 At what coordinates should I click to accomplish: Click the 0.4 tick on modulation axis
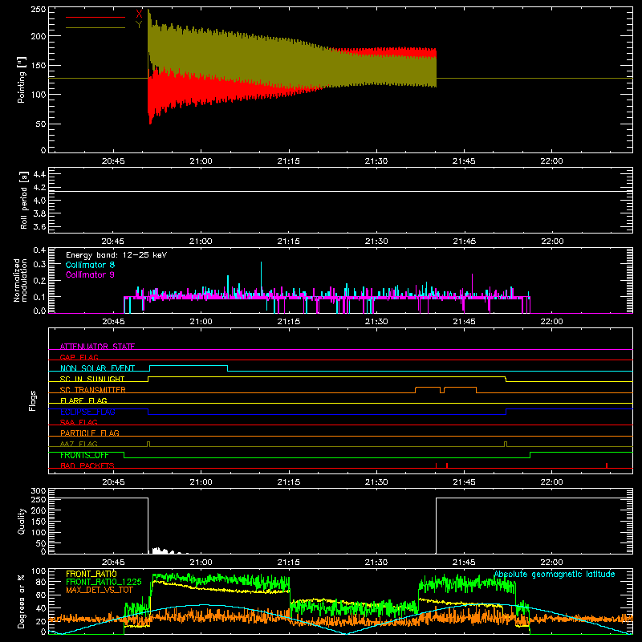[x=39, y=250]
